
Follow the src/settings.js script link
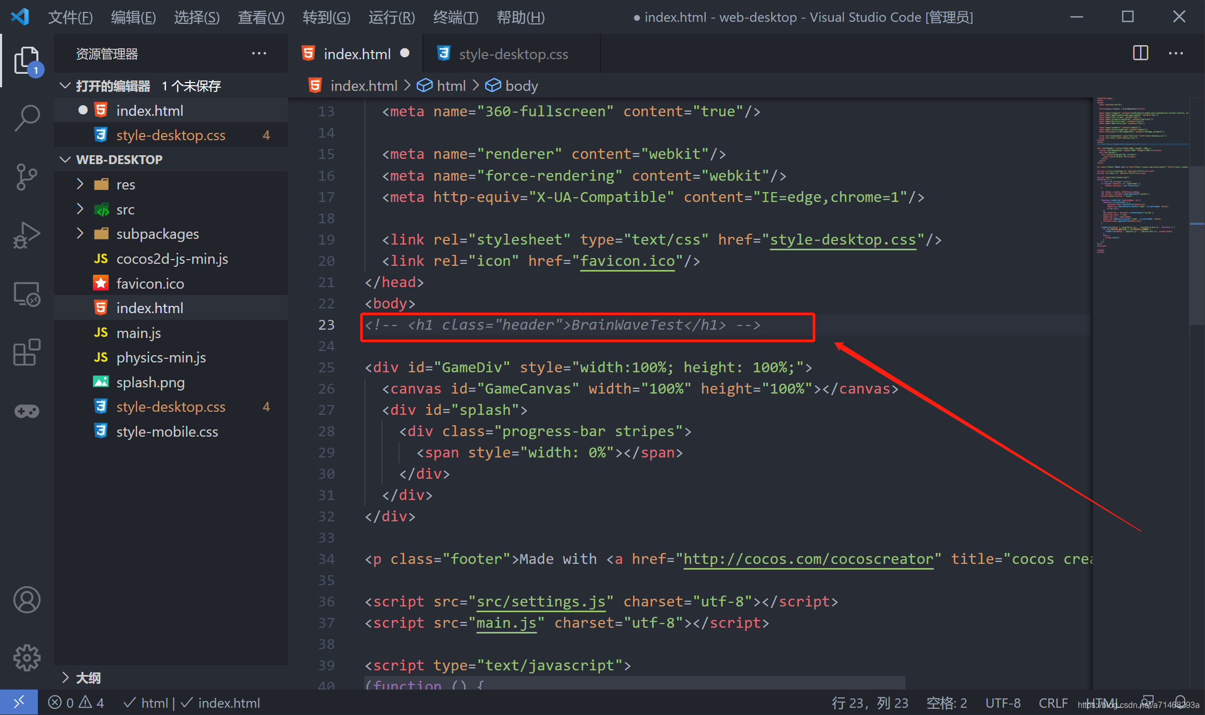coord(541,601)
